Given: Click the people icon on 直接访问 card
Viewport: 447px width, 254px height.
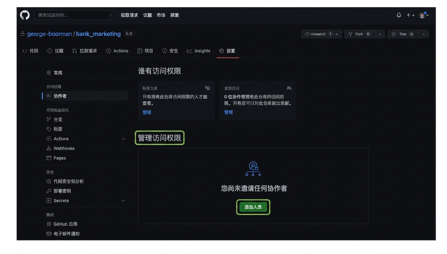Looking at the screenshot, I should pyautogui.click(x=289, y=88).
